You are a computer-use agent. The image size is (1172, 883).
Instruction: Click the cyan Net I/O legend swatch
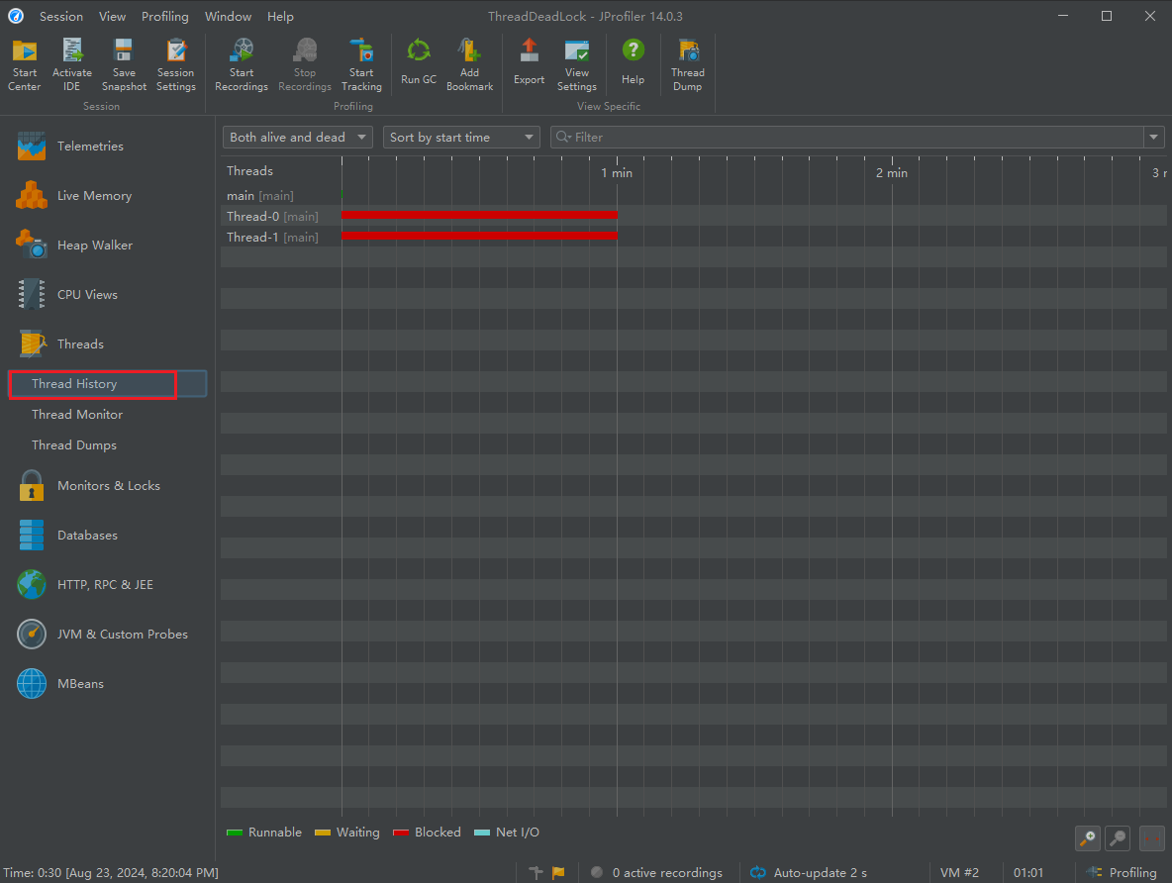pos(482,833)
